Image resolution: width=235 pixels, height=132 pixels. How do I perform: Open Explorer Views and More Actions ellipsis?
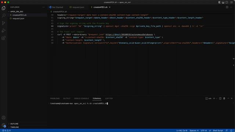pyautogui.click(x=43, y=7)
